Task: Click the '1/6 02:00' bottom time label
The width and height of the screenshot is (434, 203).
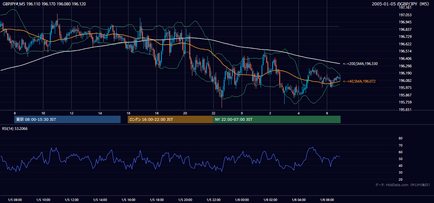Action: tap(270, 200)
